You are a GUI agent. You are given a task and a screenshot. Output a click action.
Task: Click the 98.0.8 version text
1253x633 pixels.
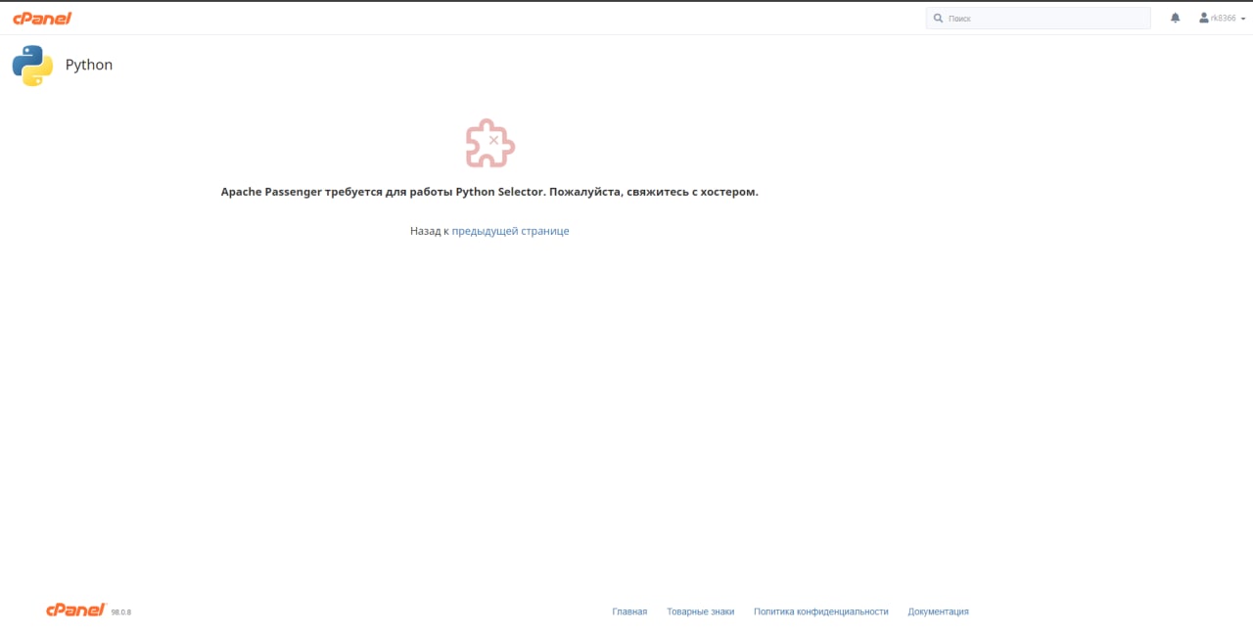(x=120, y=612)
